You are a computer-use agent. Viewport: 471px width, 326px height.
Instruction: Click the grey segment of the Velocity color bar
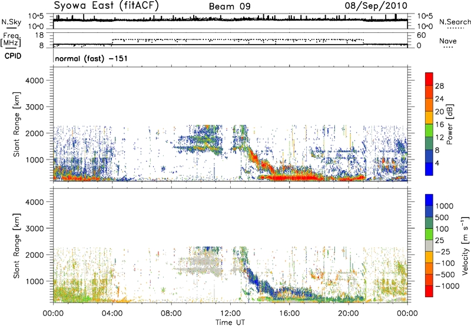click(429, 245)
